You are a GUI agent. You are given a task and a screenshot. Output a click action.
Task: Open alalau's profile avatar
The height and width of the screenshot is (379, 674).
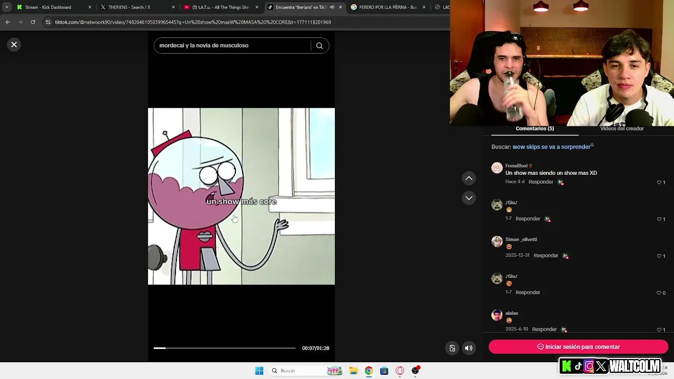[x=497, y=315]
